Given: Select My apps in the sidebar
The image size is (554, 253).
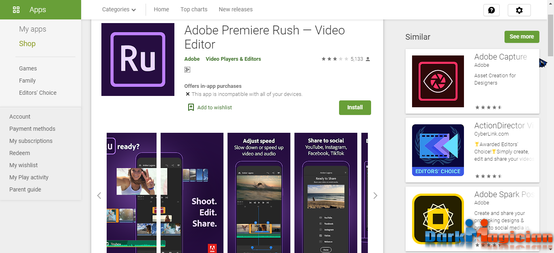Looking at the screenshot, I should click(32, 29).
